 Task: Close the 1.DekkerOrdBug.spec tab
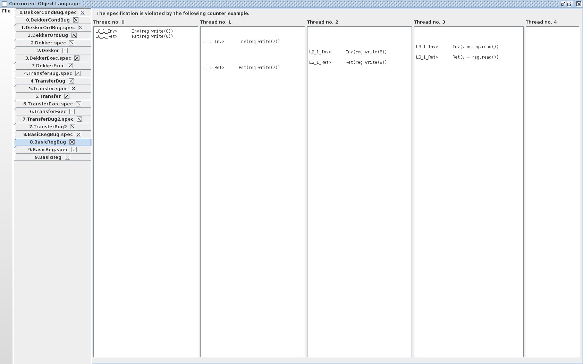point(81,27)
